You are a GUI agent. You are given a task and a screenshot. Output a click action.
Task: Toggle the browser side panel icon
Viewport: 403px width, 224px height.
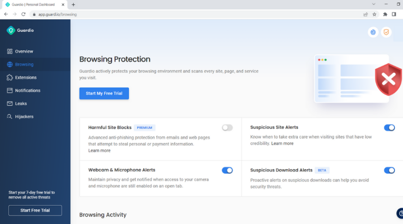[x=394, y=14]
